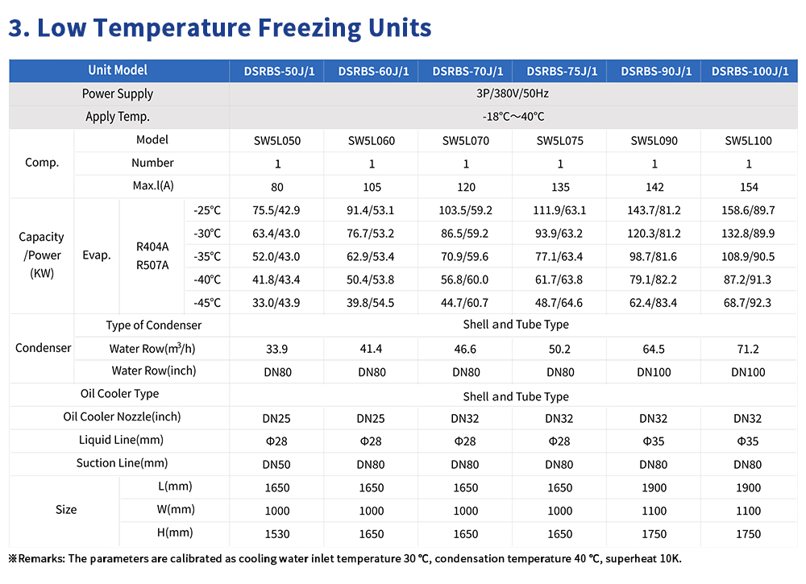Click the Oil Cooler Type row label
This screenshot has width=806, height=584.
tap(120, 393)
